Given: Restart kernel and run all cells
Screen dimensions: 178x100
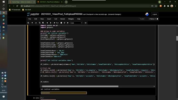Looking at the screenshot, I should (x=68, y=23).
